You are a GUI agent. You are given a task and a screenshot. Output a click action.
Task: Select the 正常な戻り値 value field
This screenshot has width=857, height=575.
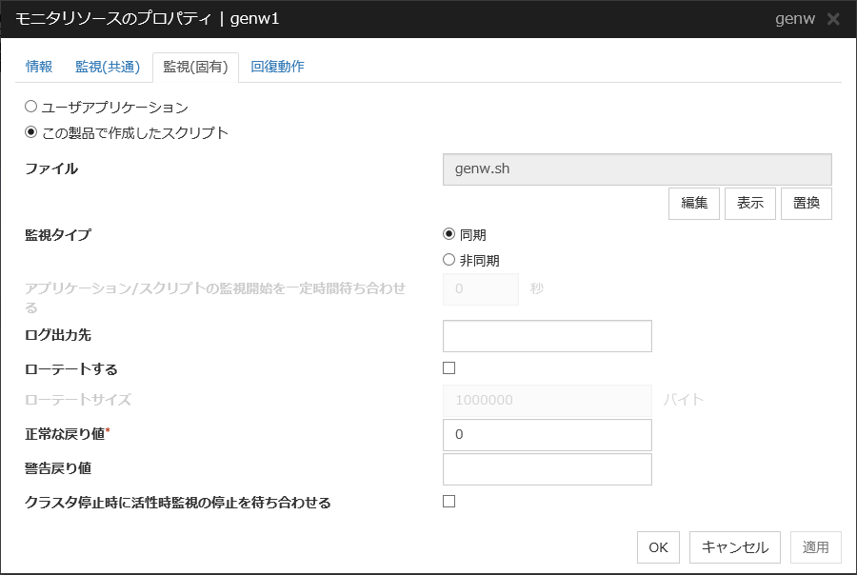pyautogui.click(x=547, y=433)
